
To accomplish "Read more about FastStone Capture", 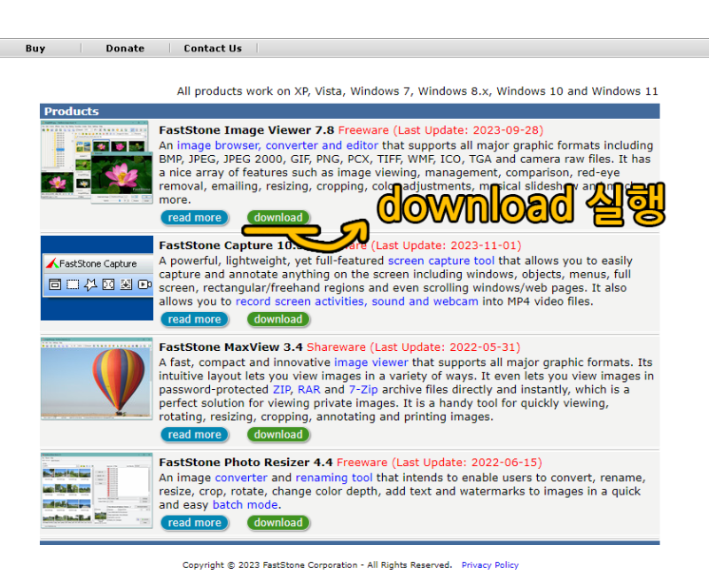I will [x=194, y=319].
